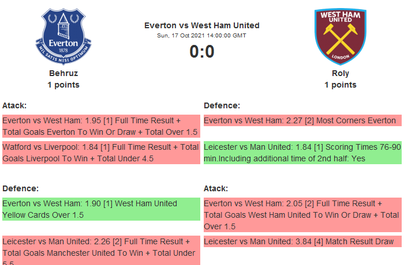This screenshot has height=265, width=404.
Task: Click the points total under Behruz
Action: (63, 85)
